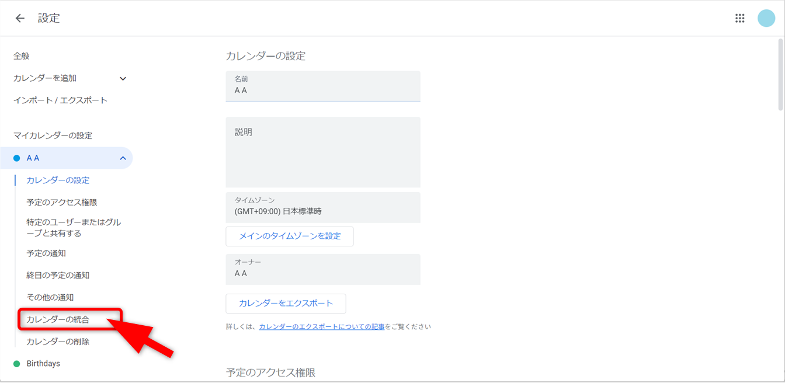Screen dimensions: 785x383
Task: Open カレンダーのエクスポートについての記事 link
Action: 321,327
